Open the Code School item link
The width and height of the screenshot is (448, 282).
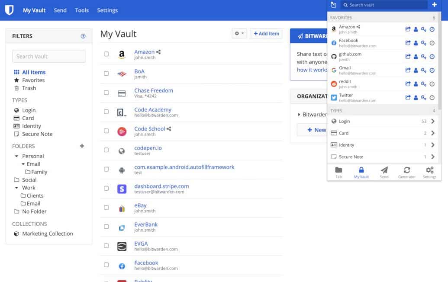tap(150, 129)
